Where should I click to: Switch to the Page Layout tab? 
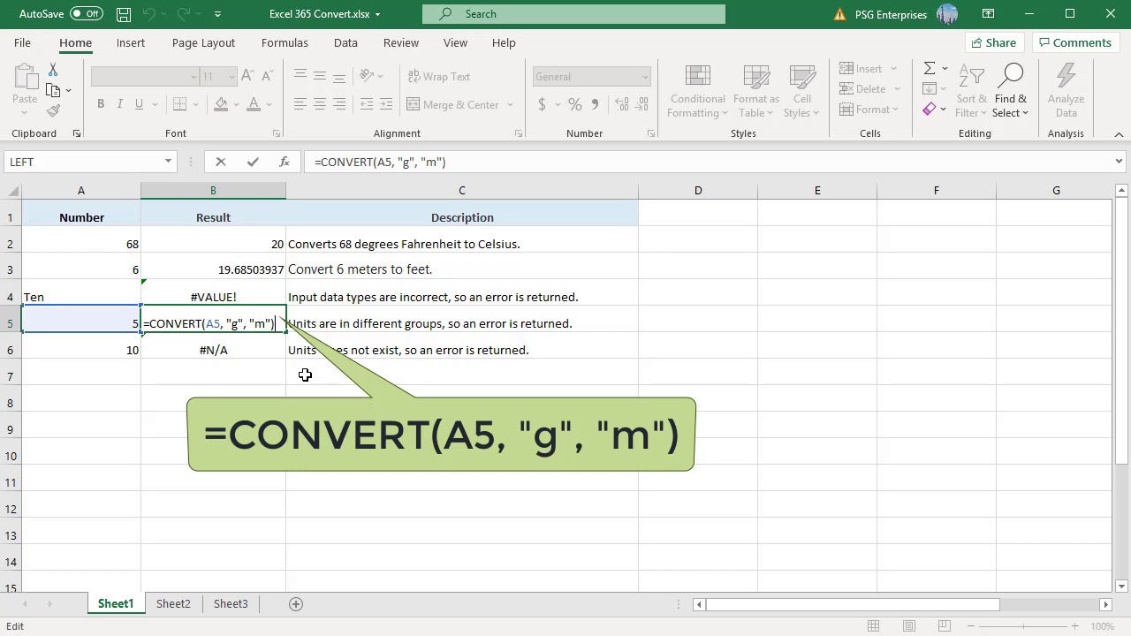tap(203, 42)
